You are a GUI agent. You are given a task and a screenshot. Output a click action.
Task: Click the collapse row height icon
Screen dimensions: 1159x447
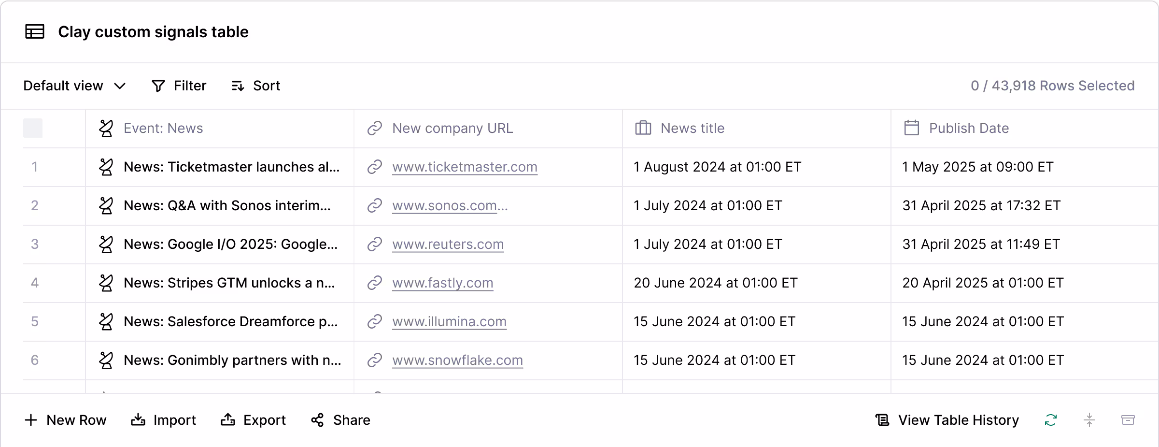(x=1090, y=420)
